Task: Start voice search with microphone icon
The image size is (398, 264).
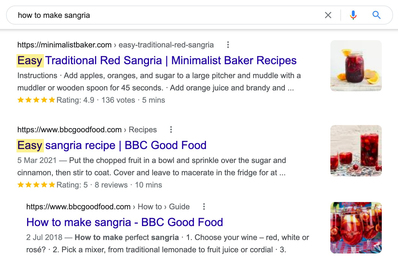Action: click(x=353, y=15)
